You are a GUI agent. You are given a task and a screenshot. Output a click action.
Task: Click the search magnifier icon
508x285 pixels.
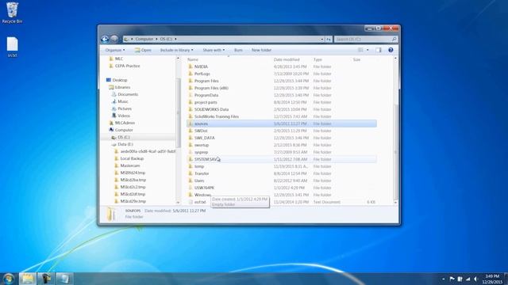pos(394,39)
